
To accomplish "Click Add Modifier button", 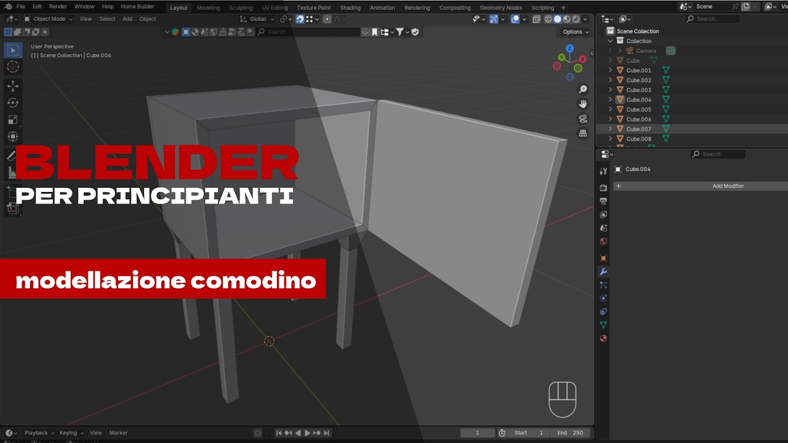I will point(701,186).
